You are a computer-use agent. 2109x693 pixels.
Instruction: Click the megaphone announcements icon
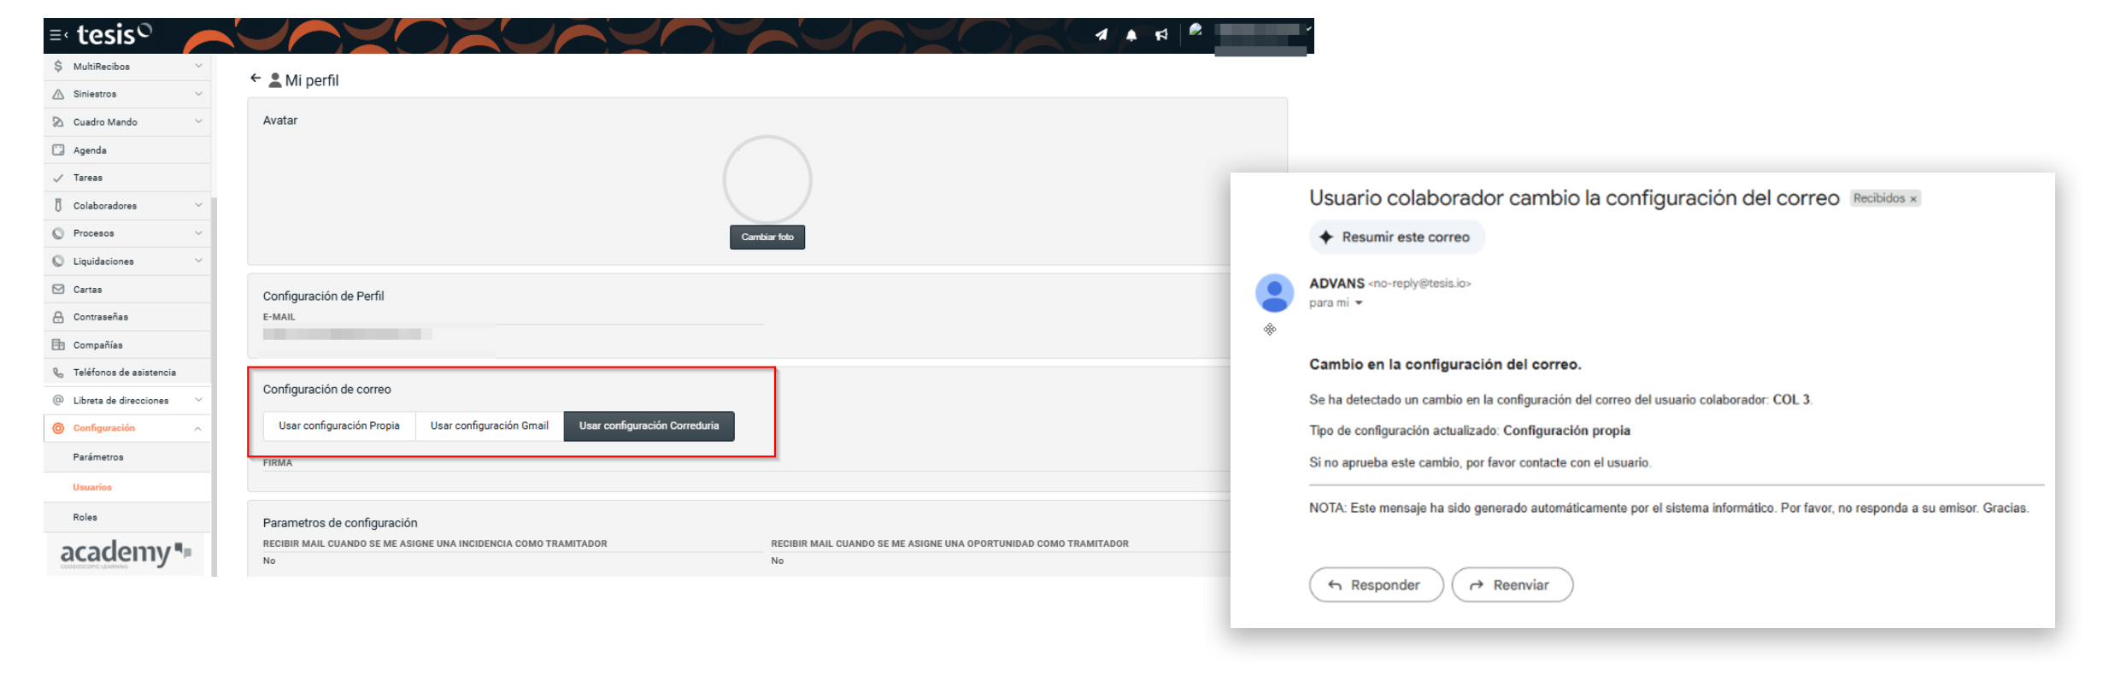tap(1161, 35)
